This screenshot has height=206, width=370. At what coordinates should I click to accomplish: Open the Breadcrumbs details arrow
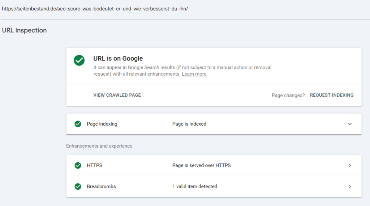[x=350, y=186]
